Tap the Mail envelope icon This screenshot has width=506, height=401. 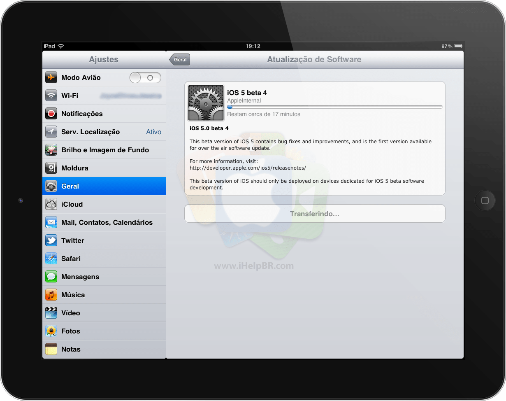coord(51,222)
